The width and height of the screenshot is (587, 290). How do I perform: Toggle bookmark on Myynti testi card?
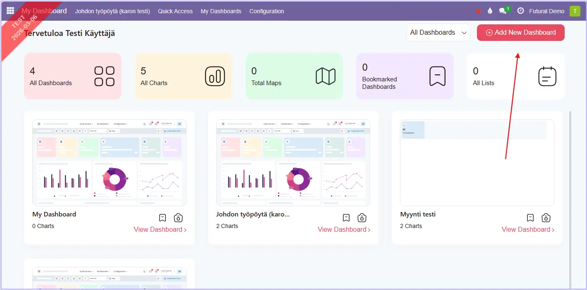point(530,218)
